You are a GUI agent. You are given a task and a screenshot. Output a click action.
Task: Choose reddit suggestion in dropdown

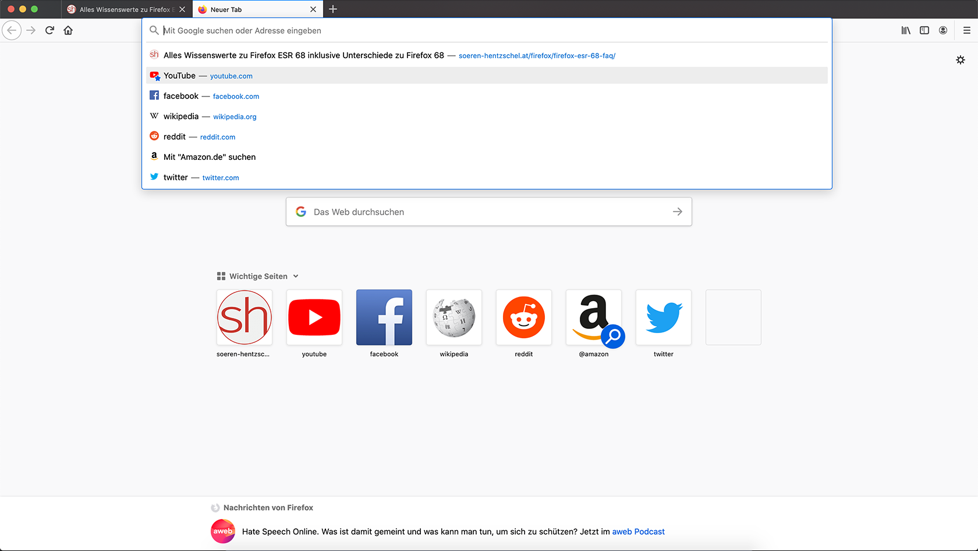(487, 137)
